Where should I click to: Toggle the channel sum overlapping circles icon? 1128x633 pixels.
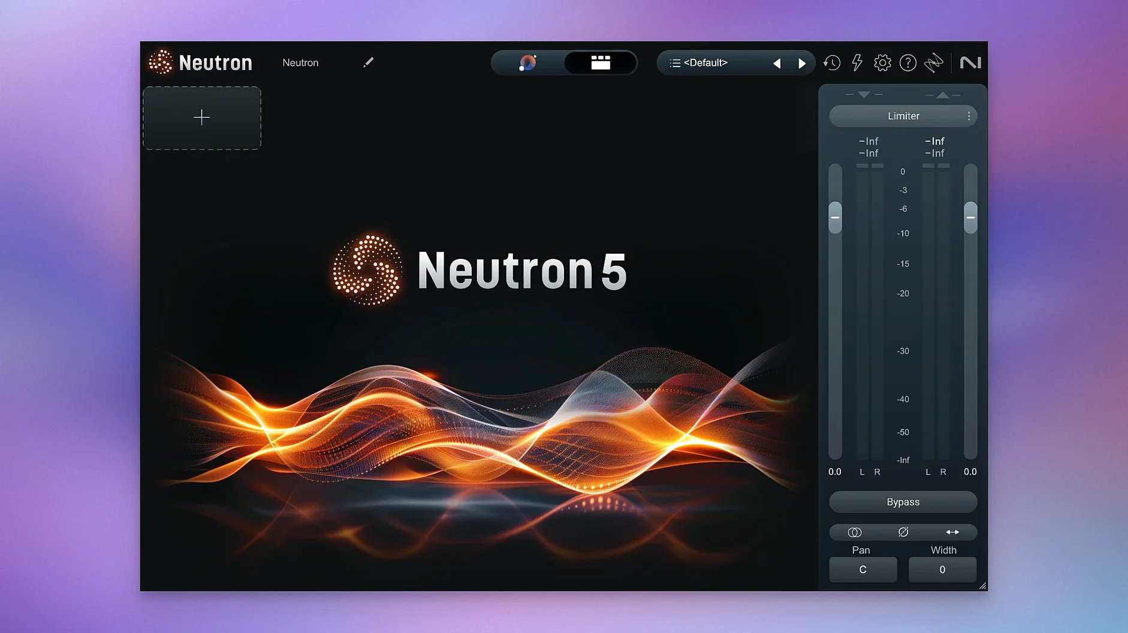855,532
